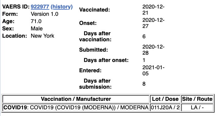Viewport: 221px width, 116px height.
Task: Select the Onset date value
Action: [x=153, y=23]
